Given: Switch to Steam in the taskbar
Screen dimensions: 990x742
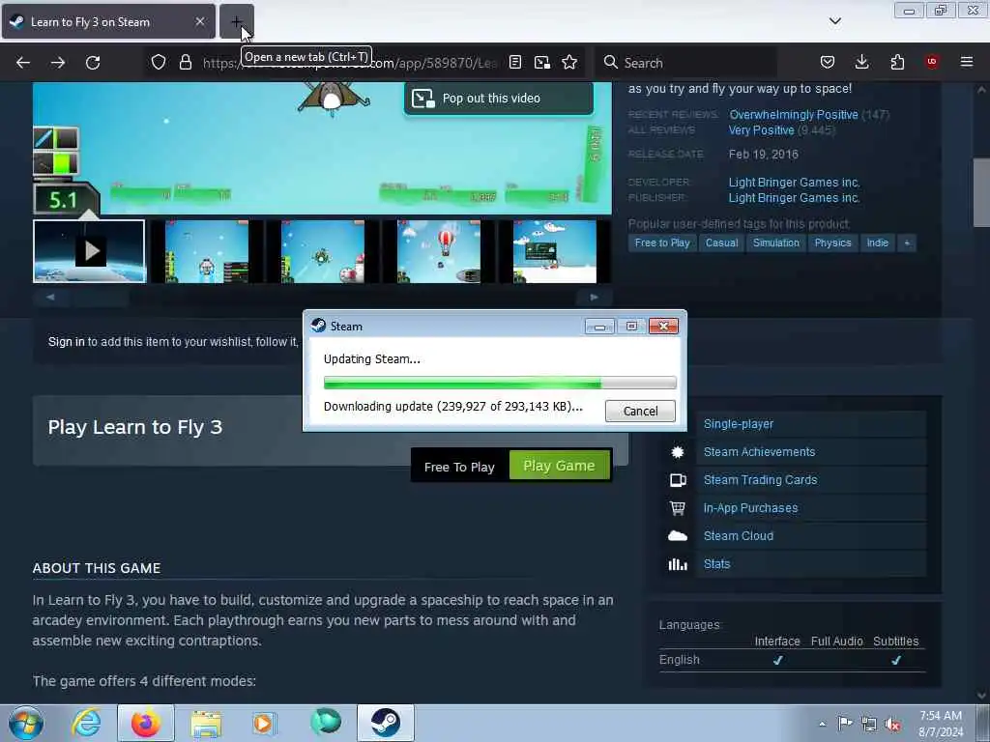Looking at the screenshot, I should (385, 723).
